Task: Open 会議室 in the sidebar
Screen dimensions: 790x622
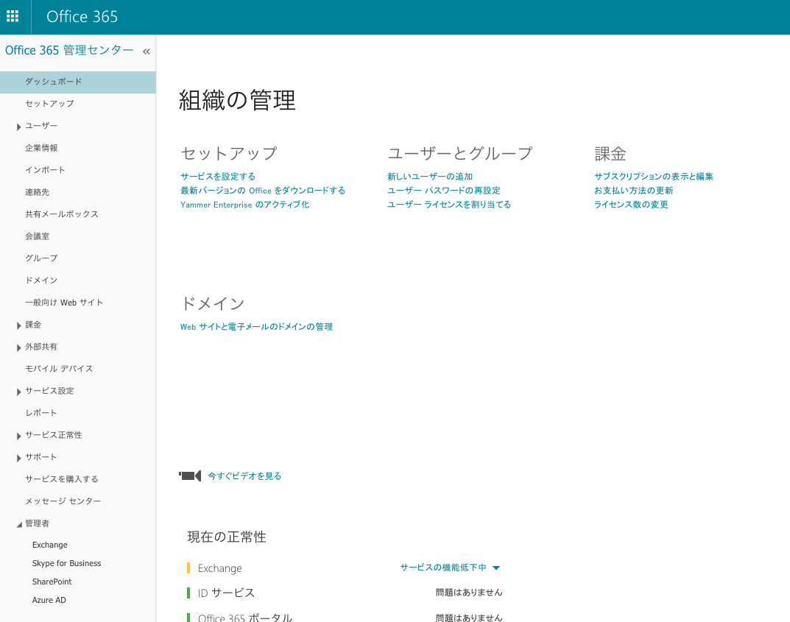Action: click(x=38, y=236)
